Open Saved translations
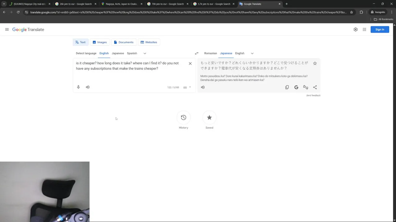Viewport: 396px width, 222px height. pyautogui.click(x=209, y=120)
